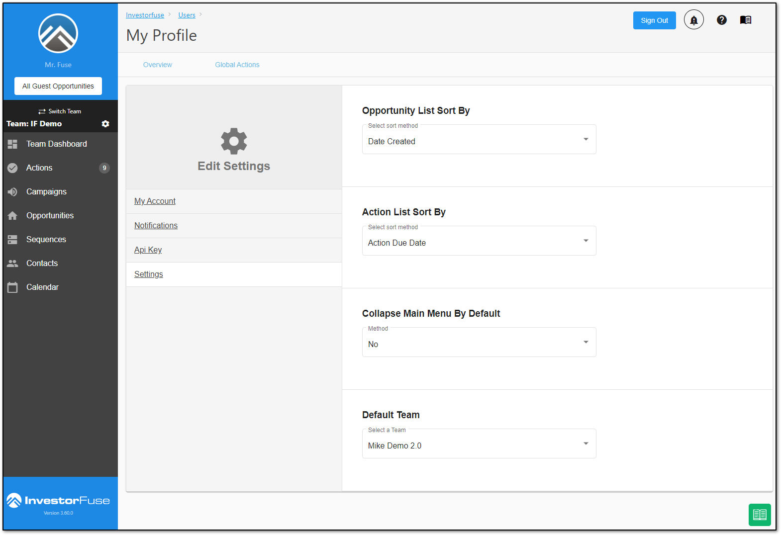Viewport: 781px width, 535px height.
Task: Click the Calendar icon in sidebar
Action: pyautogui.click(x=12, y=287)
